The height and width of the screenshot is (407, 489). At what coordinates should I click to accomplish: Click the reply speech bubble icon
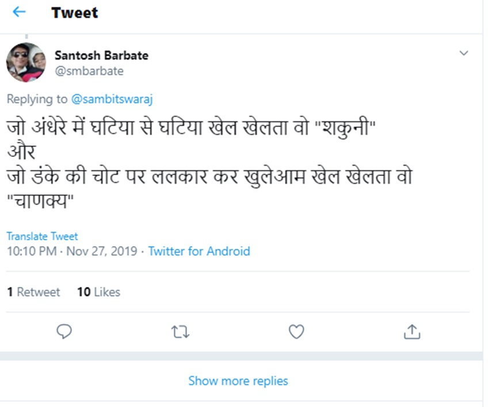(x=64, y=332)
